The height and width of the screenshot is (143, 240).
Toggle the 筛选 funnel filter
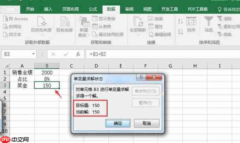tap(209, 24)
